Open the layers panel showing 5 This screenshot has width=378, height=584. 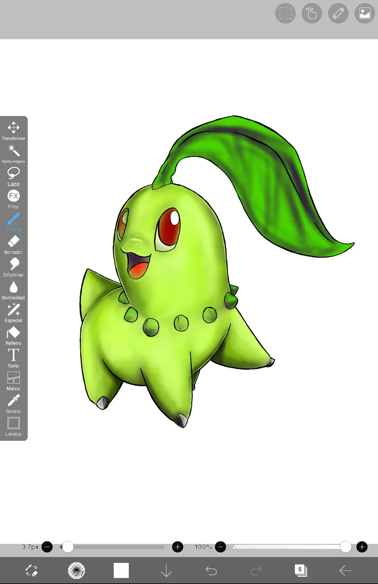coord(301,570)
